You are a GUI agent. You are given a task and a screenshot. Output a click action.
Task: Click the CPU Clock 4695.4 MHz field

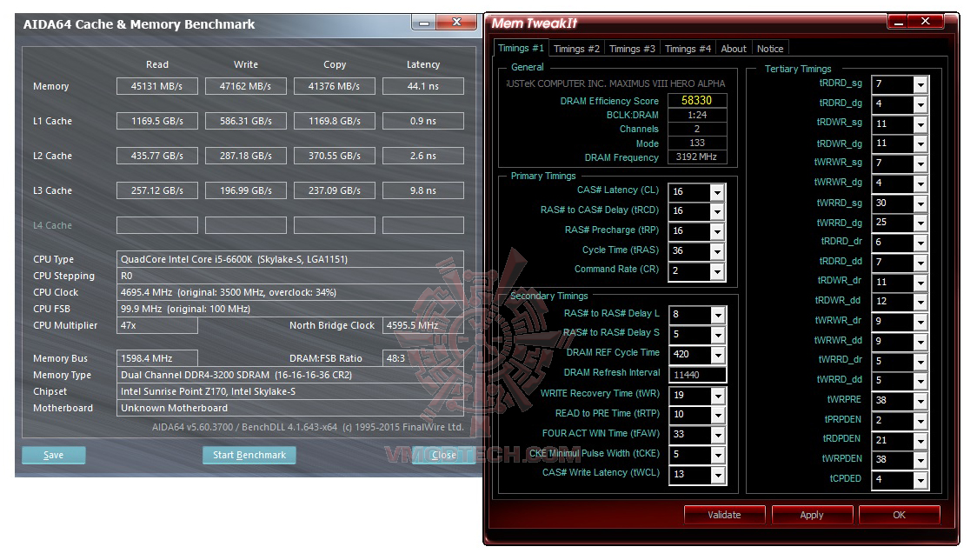[289, 292]
